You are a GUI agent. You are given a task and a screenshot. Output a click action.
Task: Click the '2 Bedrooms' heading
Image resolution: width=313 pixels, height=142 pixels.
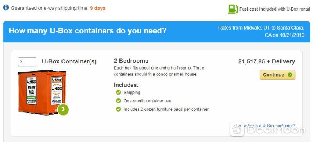[x=131, y=61]
